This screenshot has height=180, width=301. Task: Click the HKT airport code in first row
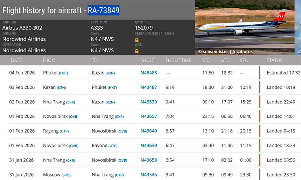tap(63, 73)
